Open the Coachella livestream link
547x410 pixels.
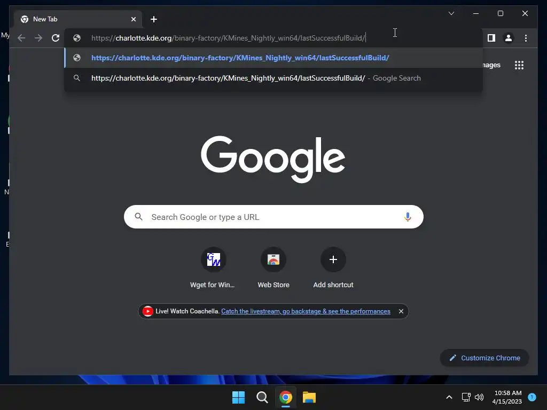[x=306, y=311]
